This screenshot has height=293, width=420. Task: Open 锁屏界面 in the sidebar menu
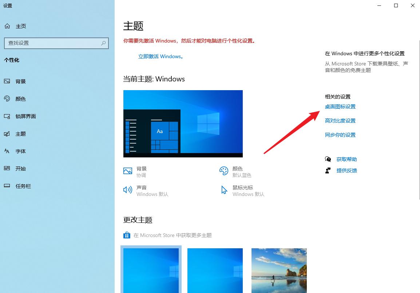(x=26, y=116)
